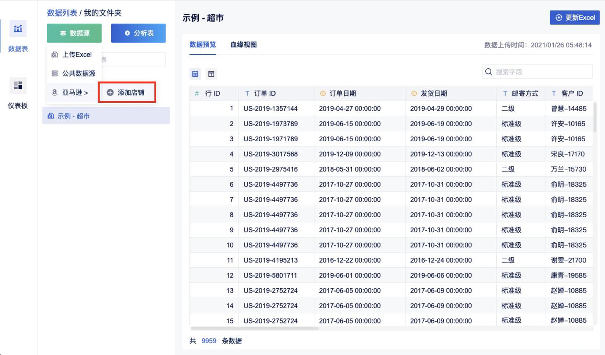Open the 分析表 button
Screen dimensions: 605x355
138,33
